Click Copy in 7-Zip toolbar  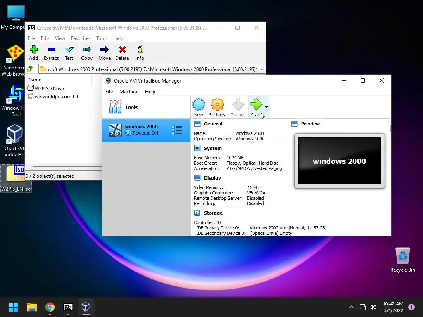coord(87,53)
